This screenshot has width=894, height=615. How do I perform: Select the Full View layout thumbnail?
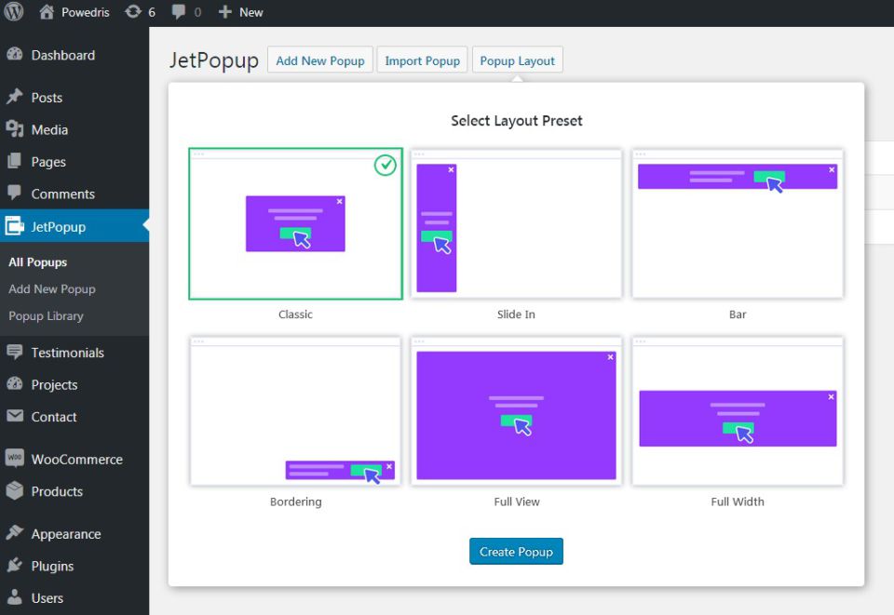coord(516,411)
